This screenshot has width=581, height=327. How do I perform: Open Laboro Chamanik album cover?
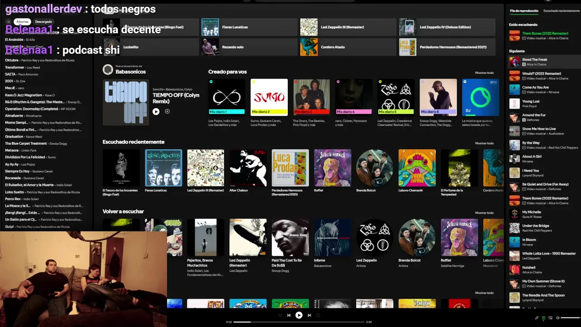click(417, 168)
